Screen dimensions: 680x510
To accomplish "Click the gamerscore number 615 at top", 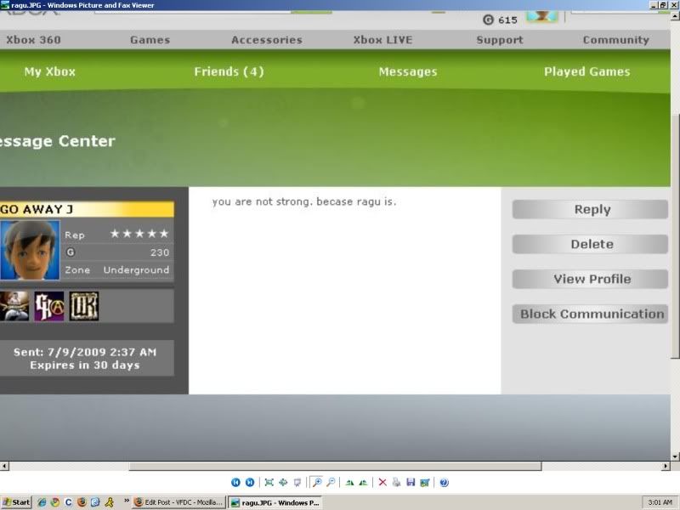I will (x=507, y=20).
